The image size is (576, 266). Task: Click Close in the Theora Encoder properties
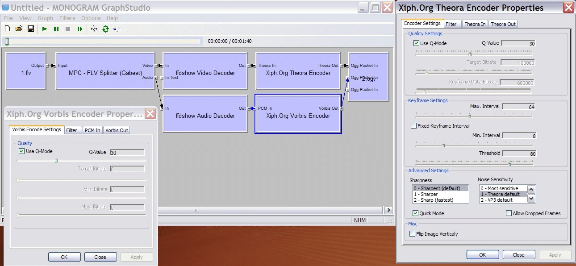pos(518,255)
